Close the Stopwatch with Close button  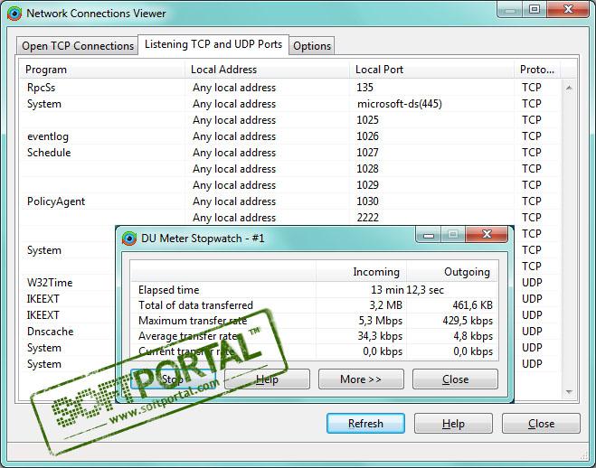tap(455, 379)
